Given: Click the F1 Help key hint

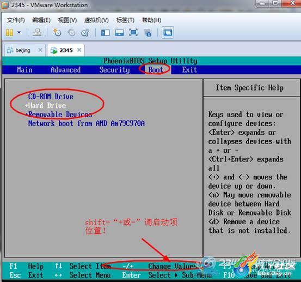Looking at the screenshot, I should [x=26, y=266].
